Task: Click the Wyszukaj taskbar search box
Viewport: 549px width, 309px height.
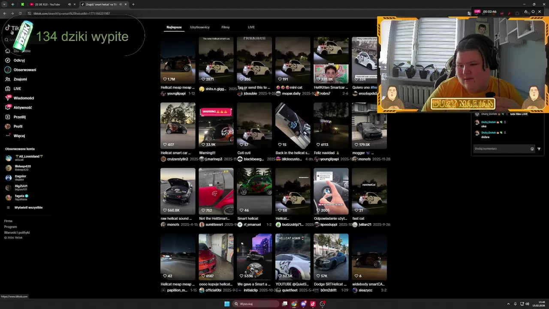Action: tap(255, 304)
